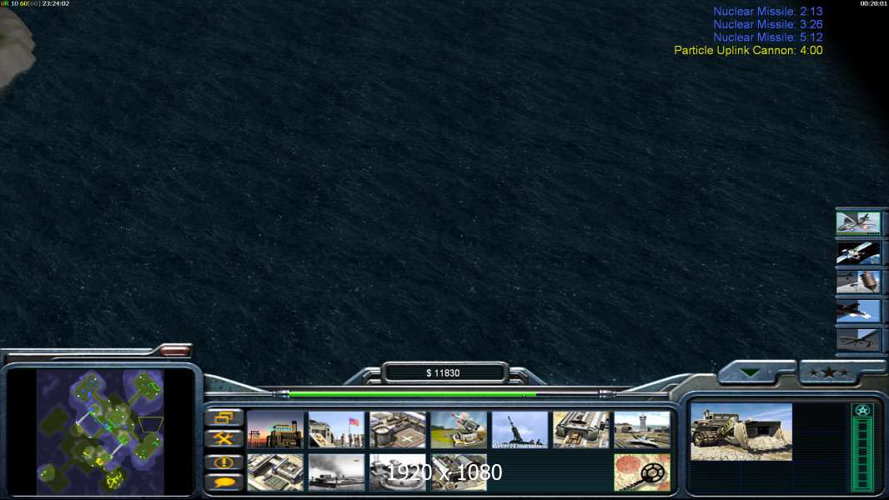Click the Nuclear Missile 5:12 timer

pyautogui.click(x=768, y=37)
